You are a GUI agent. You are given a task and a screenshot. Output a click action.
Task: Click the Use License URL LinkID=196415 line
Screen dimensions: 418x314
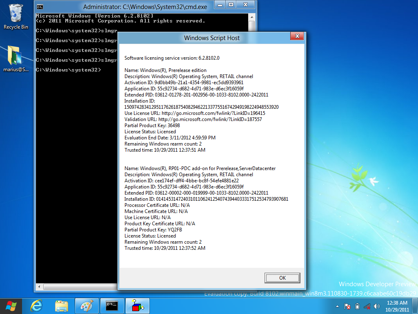pos(195,113)
